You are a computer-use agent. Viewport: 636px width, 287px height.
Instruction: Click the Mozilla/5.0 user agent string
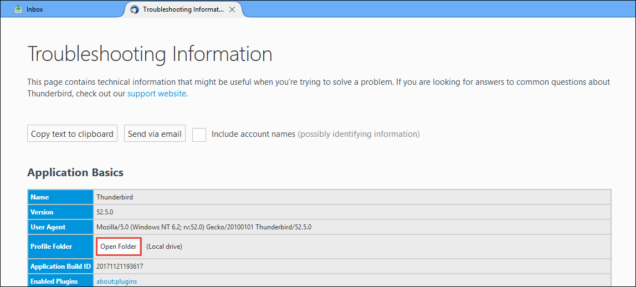(204, 227)
